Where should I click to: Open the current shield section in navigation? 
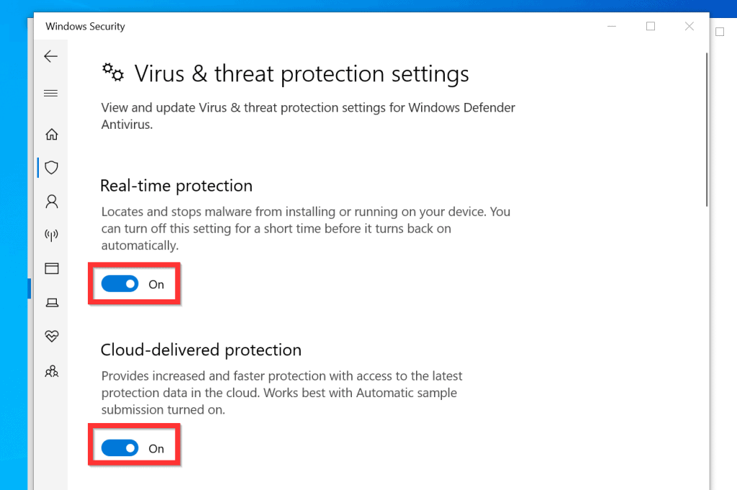tap(50, 168)
